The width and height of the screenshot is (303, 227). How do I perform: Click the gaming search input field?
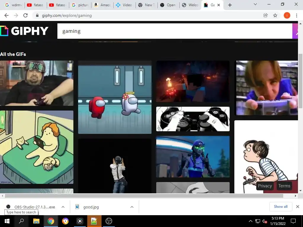(x=175, y=31)
